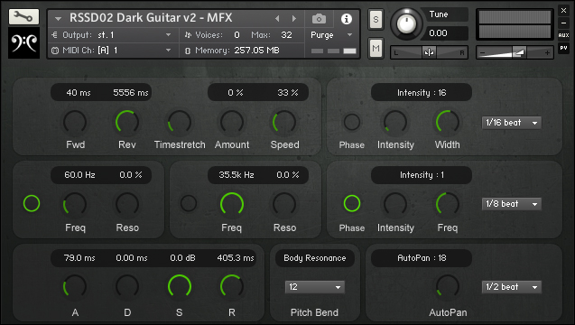Click the 60.0 Hz value
The width and height of the screenshot is (575, 325).
coord(79,175)
